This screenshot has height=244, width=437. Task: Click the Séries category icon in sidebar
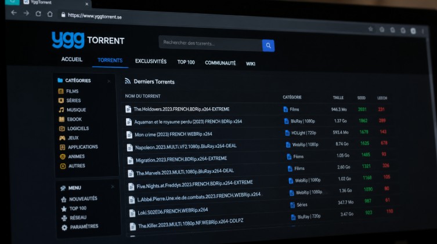click(61, 100)
